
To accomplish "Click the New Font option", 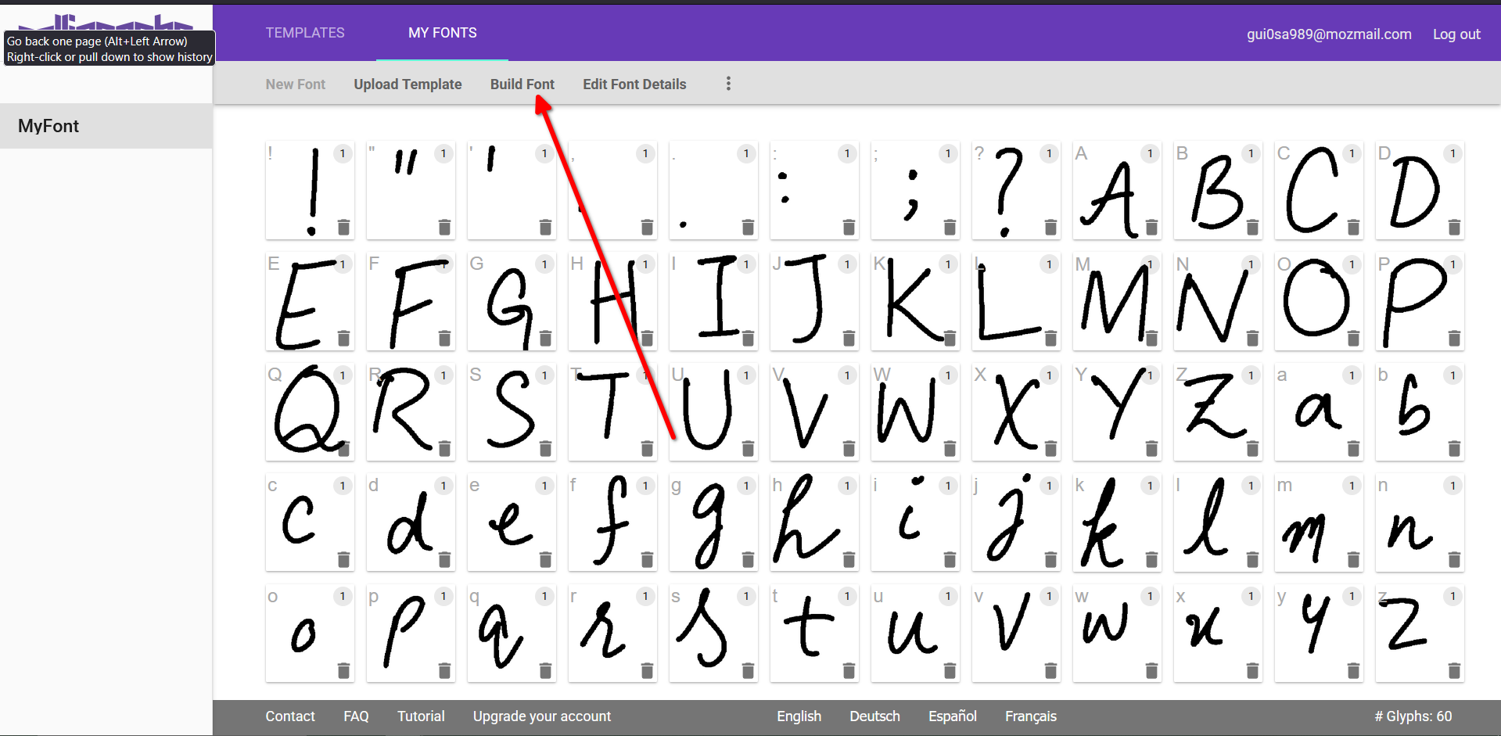I will 295,84.
